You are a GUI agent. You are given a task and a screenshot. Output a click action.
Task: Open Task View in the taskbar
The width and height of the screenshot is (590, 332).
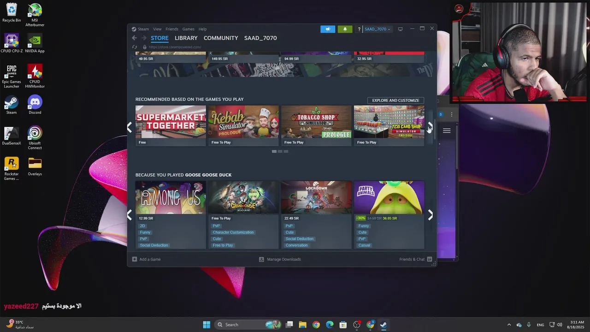point(289,325)
